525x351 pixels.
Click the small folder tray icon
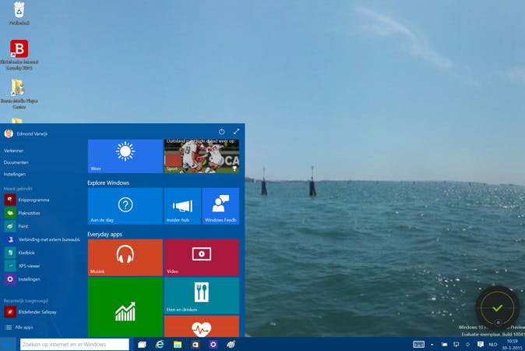(x=444, y=344)
